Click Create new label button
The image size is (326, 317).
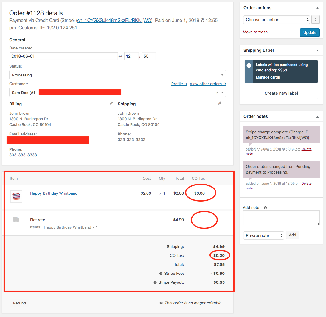point(281,93)
